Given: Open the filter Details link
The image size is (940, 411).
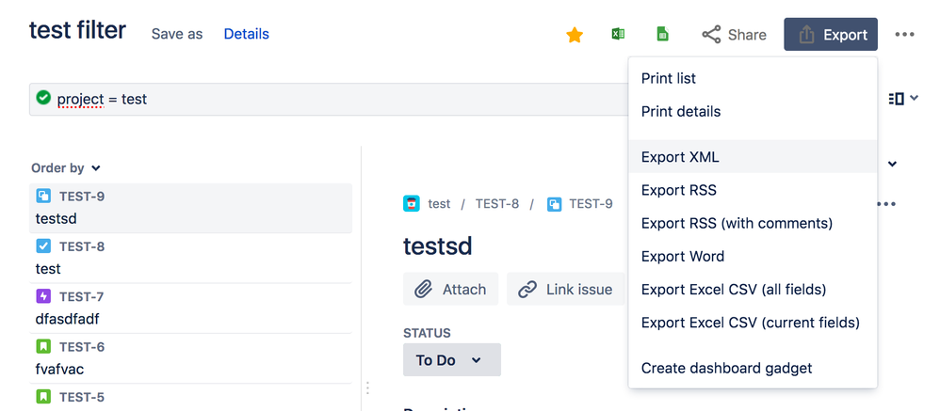Looking at the screenshot, I should 247,34.
